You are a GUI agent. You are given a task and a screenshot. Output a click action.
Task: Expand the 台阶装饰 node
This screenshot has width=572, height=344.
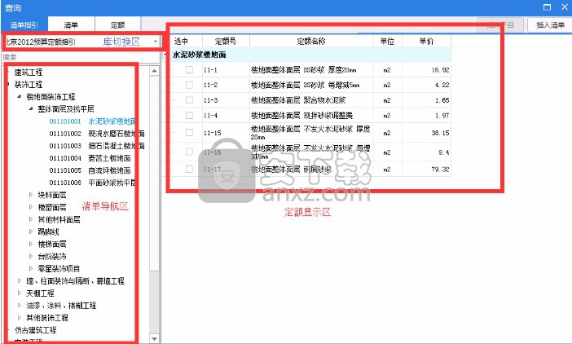click(x=31, y=256)
